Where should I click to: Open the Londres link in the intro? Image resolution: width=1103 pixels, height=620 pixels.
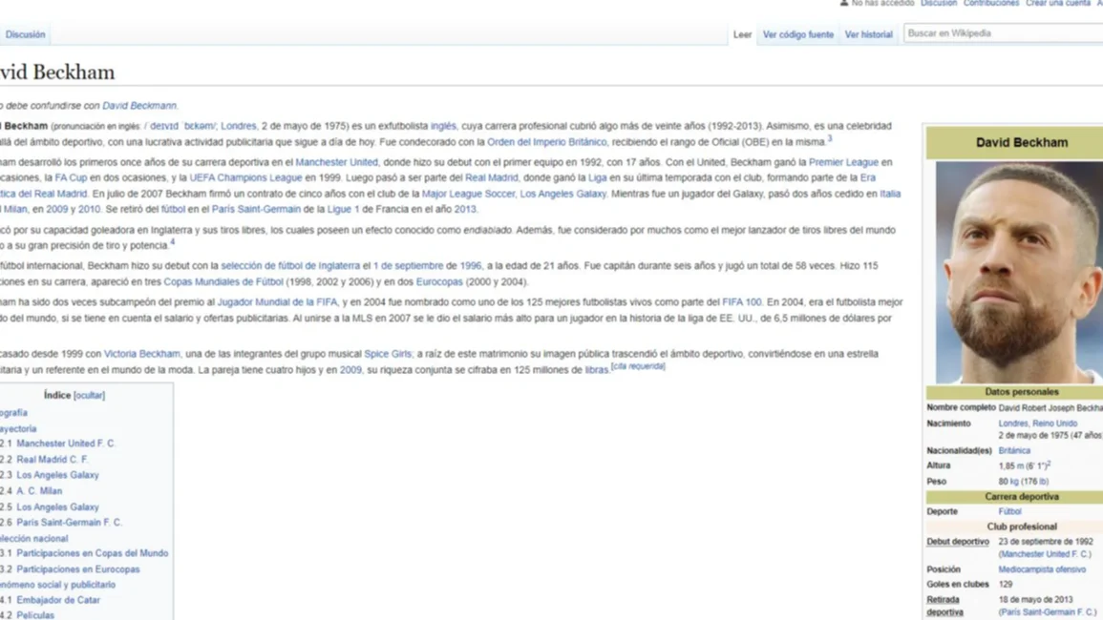pyautogui.click(x=239, y=126)
